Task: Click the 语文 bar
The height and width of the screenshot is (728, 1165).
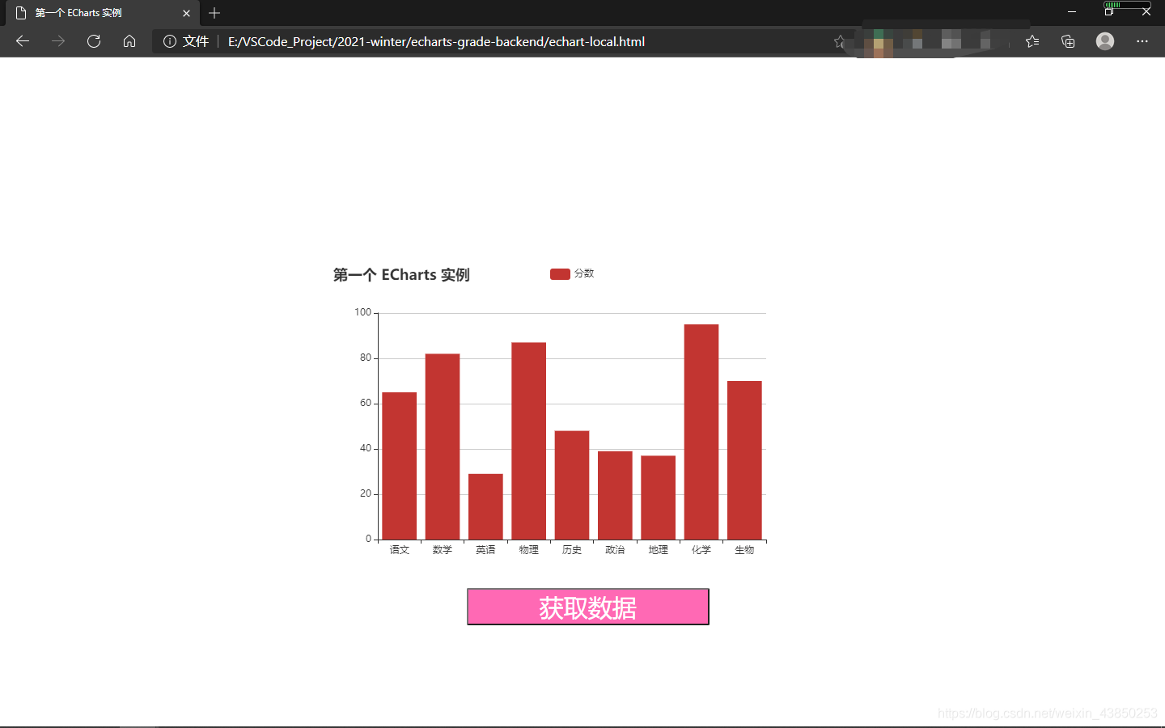Action: coord(400,466)
